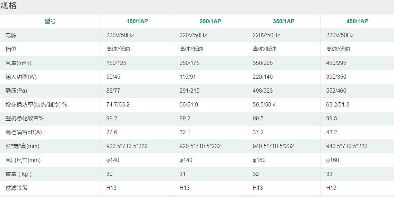The height and width of the screenshot is (197, 394).
Task: Select the 150/125 airflow value
Action: 115,63
